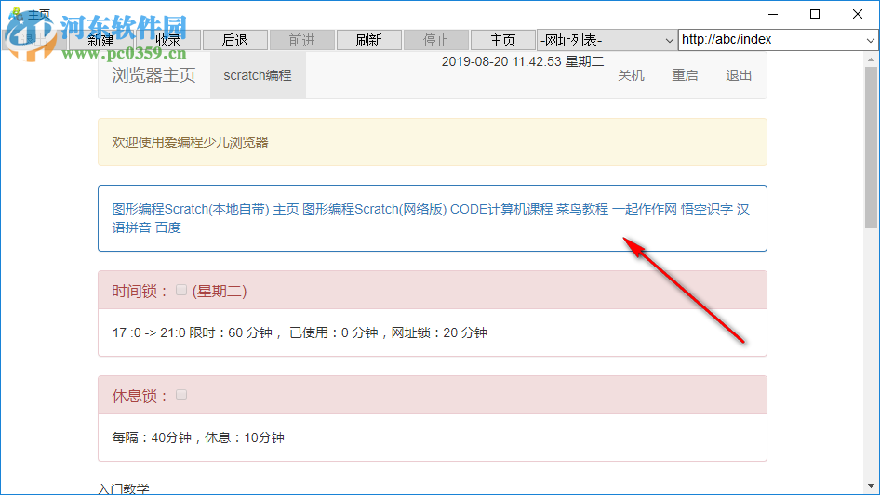Open the CODE计算机课程 link
This screenshot has width=880, height=495.
coord(501,209)
